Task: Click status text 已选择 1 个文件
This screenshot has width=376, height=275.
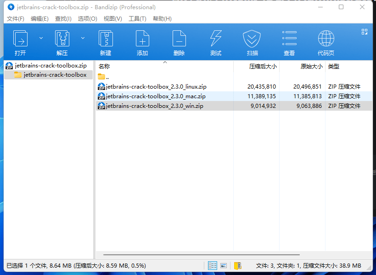Action: tap(27, 266)
